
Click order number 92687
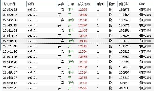click(x=123, y=83)
